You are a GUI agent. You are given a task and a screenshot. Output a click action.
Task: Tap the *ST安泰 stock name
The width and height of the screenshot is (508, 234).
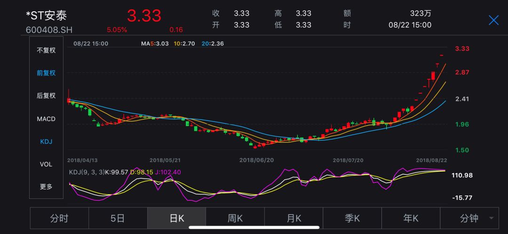47,15
